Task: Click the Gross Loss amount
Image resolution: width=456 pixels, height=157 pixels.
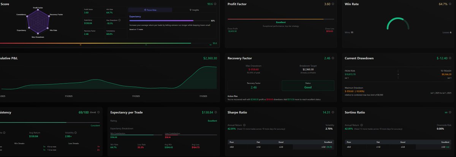Action: 330,31
